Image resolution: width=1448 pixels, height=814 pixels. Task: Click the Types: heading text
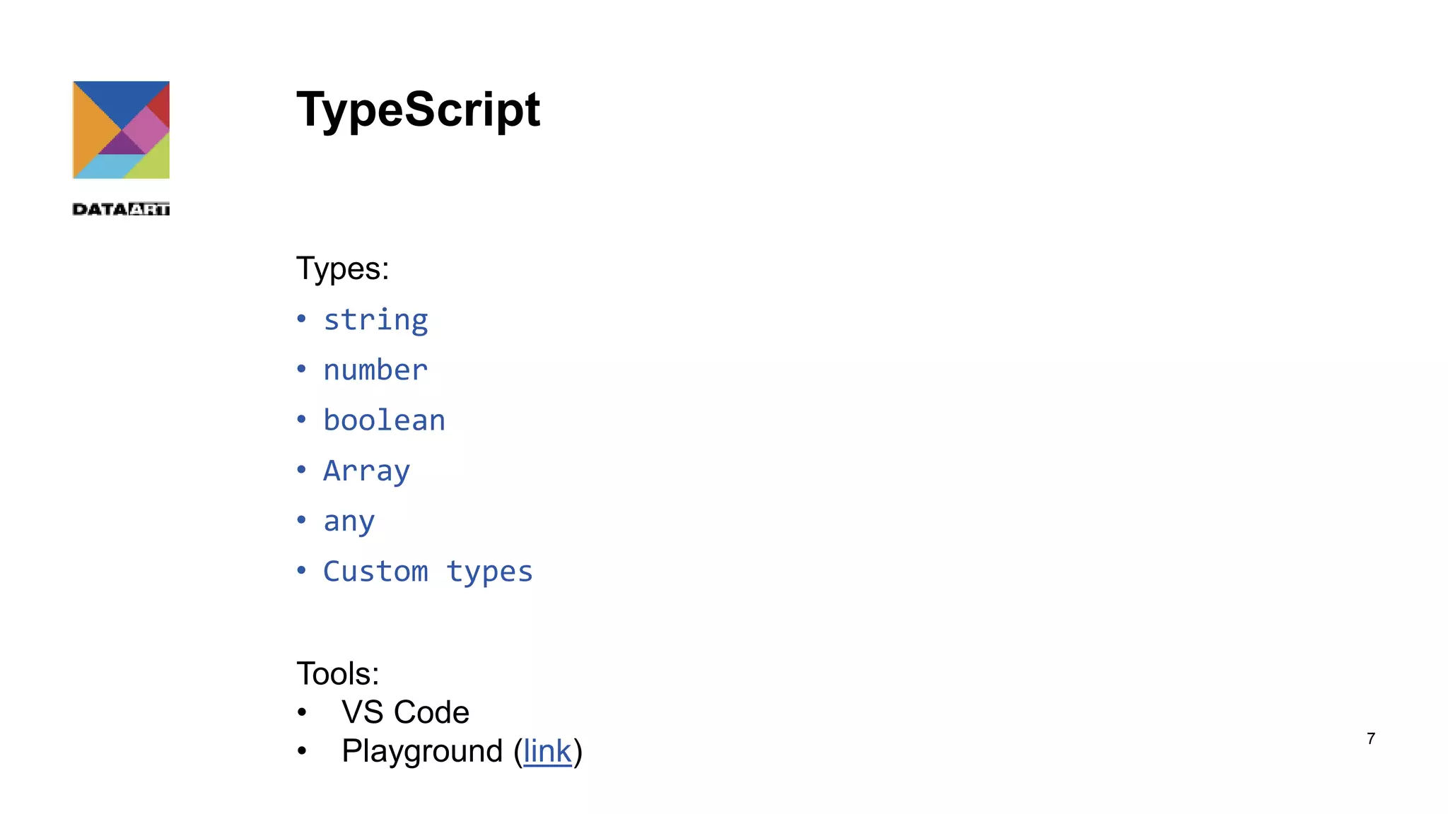(342, 269)
